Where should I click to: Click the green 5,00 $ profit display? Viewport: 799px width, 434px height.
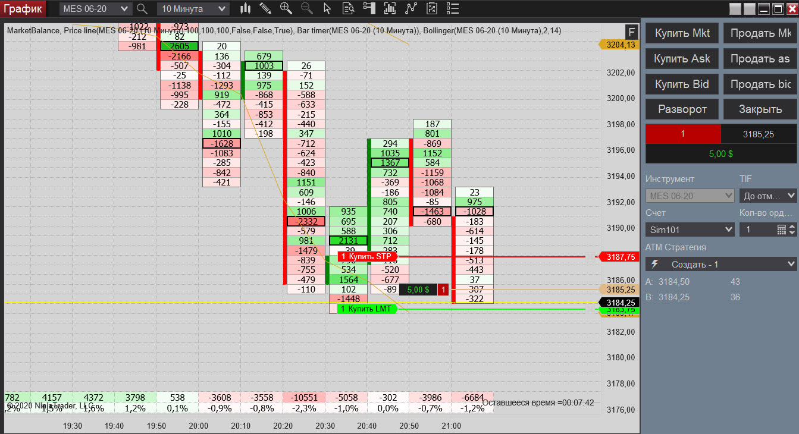pyautogui.click(x=721, y=153)
